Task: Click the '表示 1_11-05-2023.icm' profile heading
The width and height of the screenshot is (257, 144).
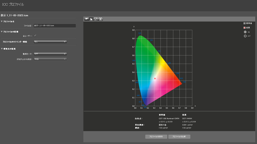Action: [14, 15]
